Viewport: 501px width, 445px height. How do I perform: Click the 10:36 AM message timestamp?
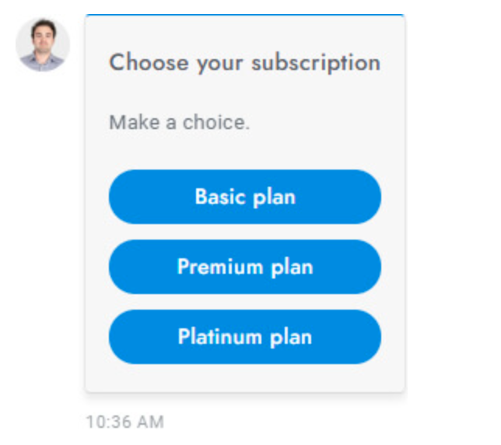pos(125,422)
